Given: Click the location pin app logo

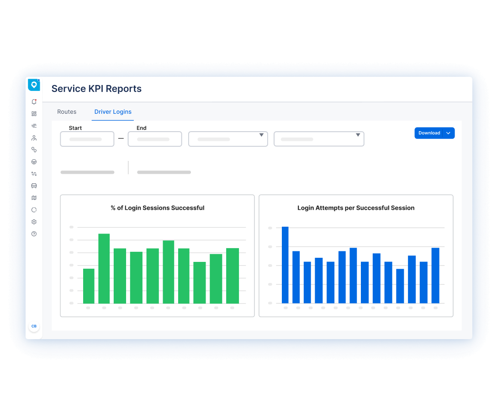Looking at the screenshot, I should [x=34, y=85].
